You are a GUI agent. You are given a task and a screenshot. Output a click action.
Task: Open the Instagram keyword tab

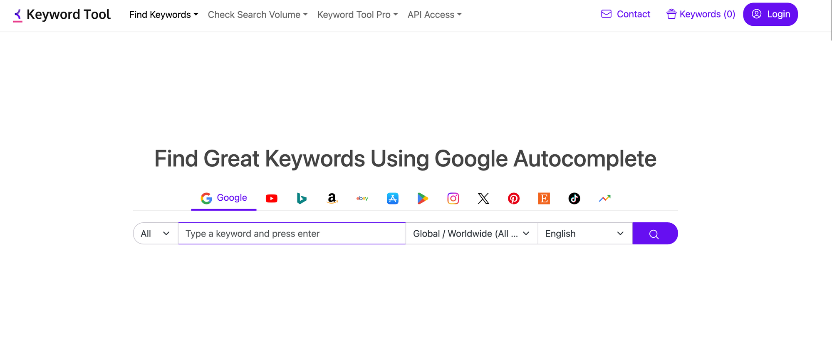tap(453, 199)
